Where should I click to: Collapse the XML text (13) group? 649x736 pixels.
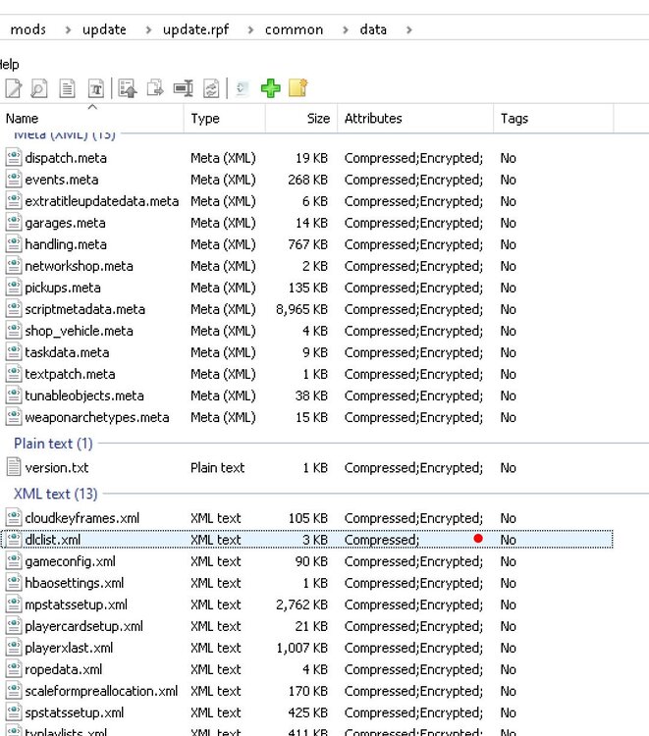pos(55,494)
